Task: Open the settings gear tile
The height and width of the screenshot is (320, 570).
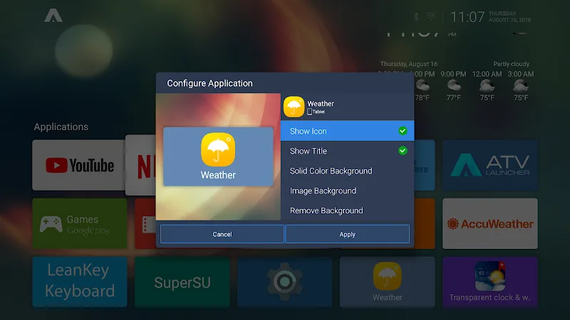Action: click(284, 282)
